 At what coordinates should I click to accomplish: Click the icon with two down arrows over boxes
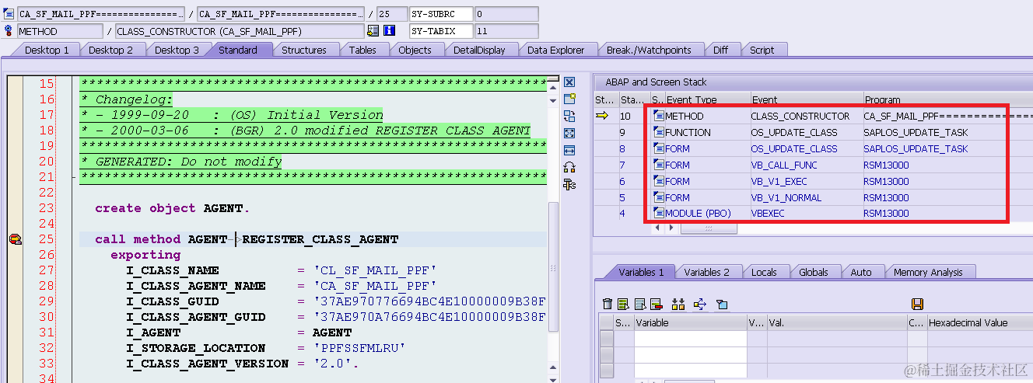point(678,304)
